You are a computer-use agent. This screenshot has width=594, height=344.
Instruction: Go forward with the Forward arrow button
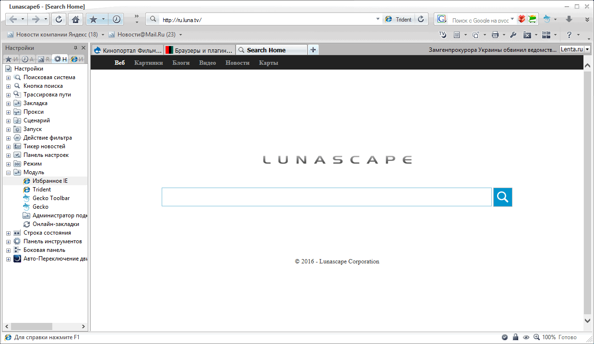pyautogui.click(x=35, y=19)
